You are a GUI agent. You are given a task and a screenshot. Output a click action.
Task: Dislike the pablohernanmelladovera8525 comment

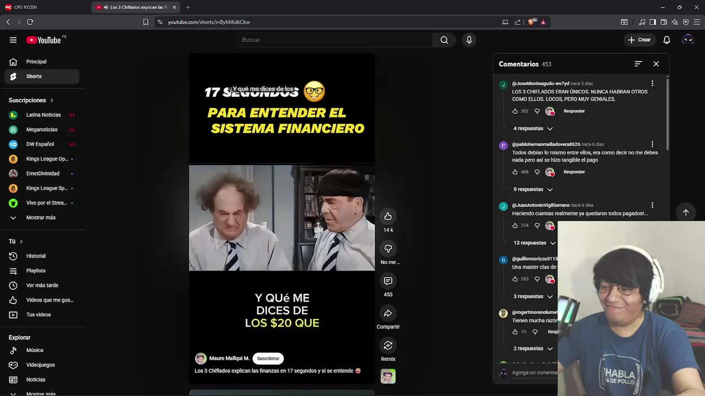click(x=537, y=172)
